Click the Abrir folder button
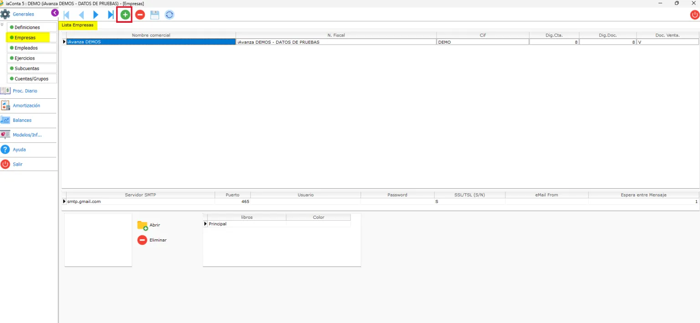This screenshot has width=700, height=323. pyautogui.click(x=149, y=225)
